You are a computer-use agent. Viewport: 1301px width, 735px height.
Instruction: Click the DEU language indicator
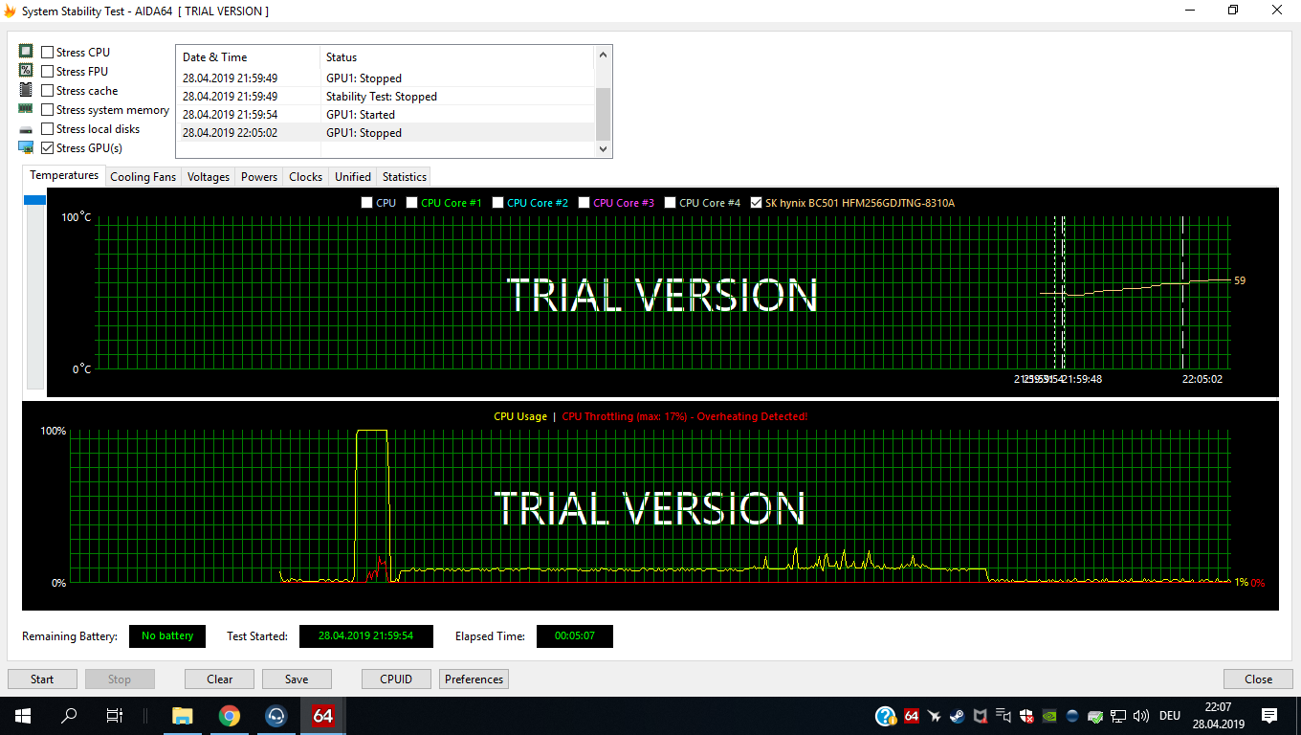pyautogui.click(x=1170, y=715)
